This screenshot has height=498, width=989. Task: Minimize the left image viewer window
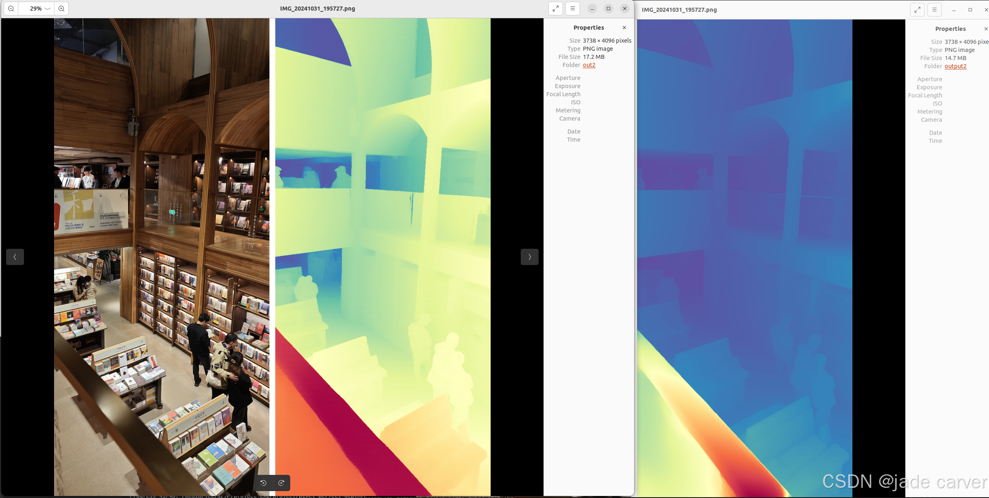click(x=592, y=9)
